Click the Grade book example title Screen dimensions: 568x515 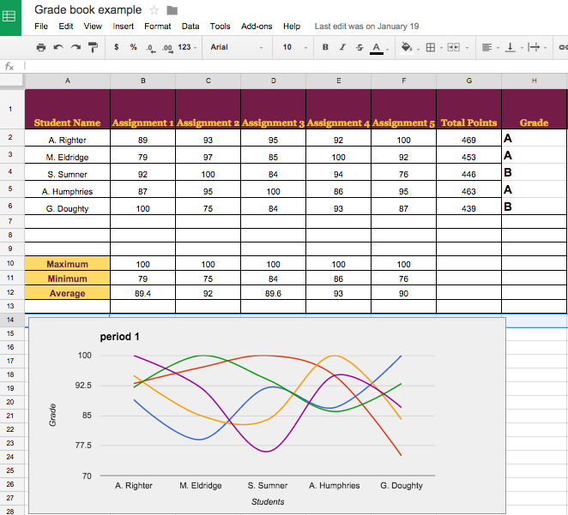point(88,10)
